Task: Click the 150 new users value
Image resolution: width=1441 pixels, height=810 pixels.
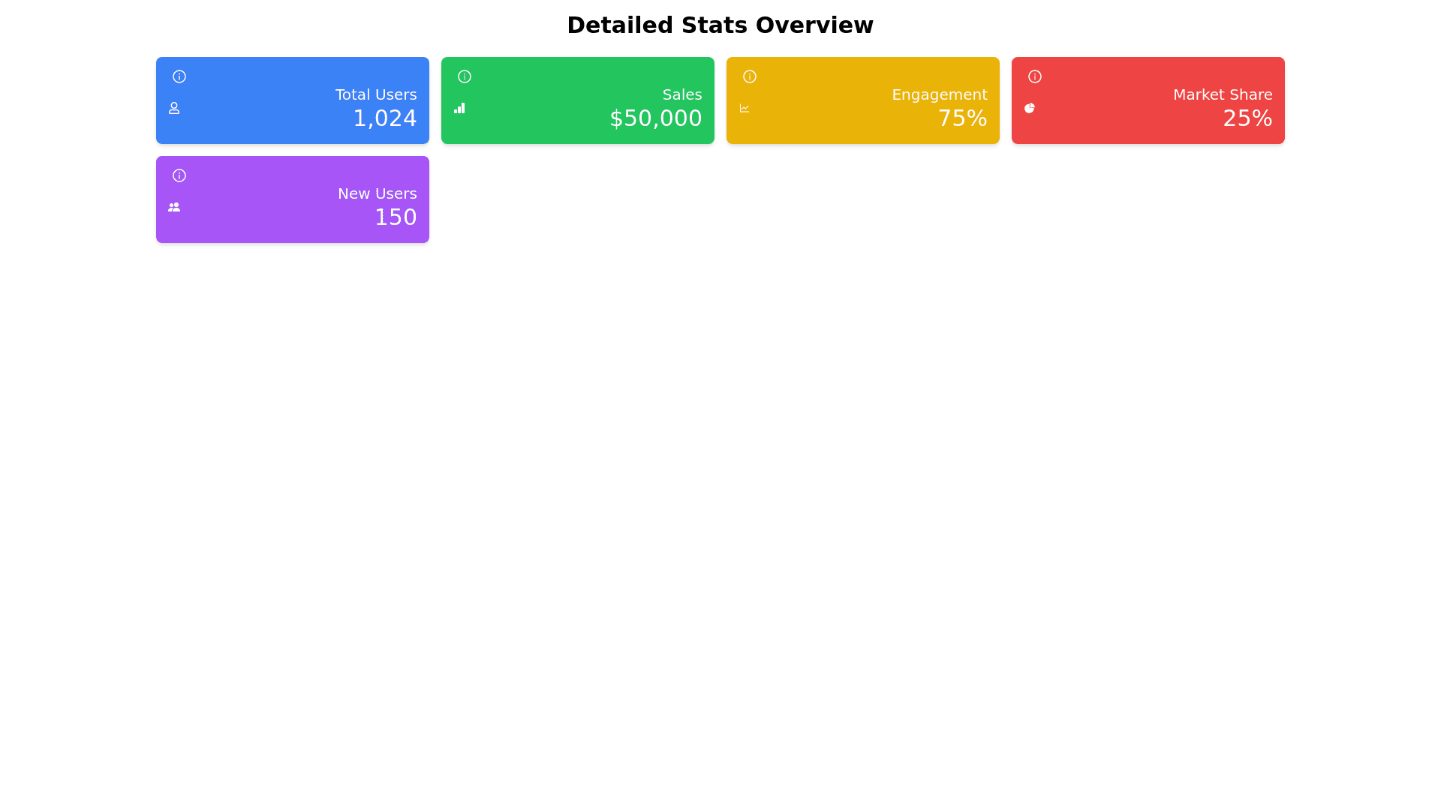Action: point(395,217)
